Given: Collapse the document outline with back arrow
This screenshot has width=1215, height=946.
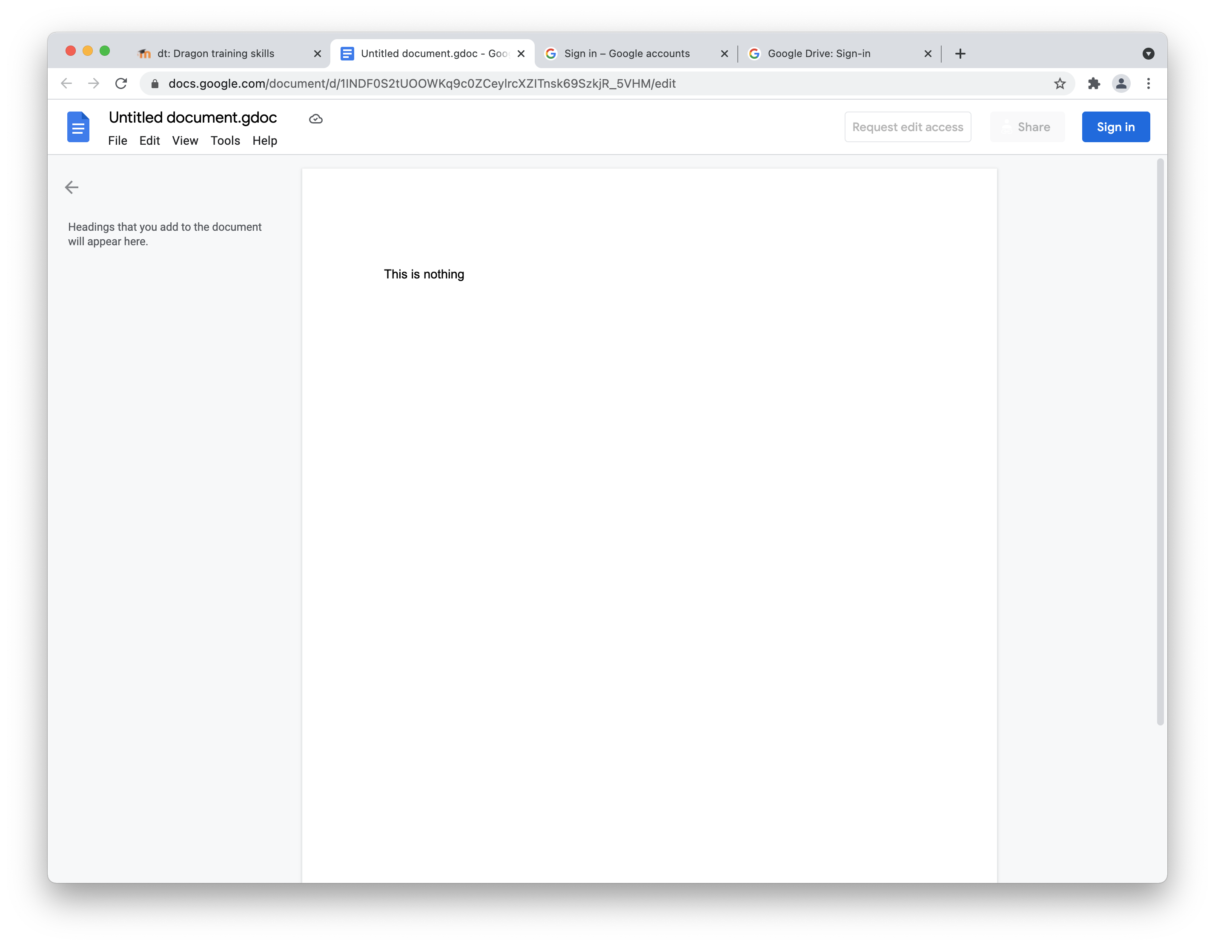Looking at the screenshot, I should [72, 187].
